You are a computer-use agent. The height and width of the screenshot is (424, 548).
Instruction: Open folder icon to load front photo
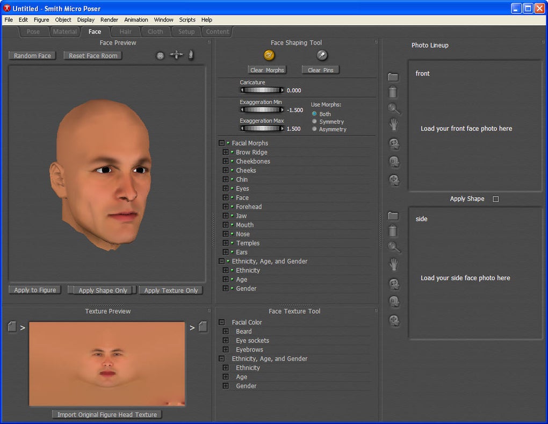pyautogui.click(x=393, y=77)
